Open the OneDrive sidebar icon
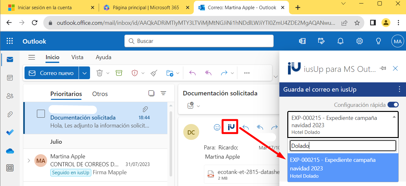The image size is (406, 186). (10, 151)
